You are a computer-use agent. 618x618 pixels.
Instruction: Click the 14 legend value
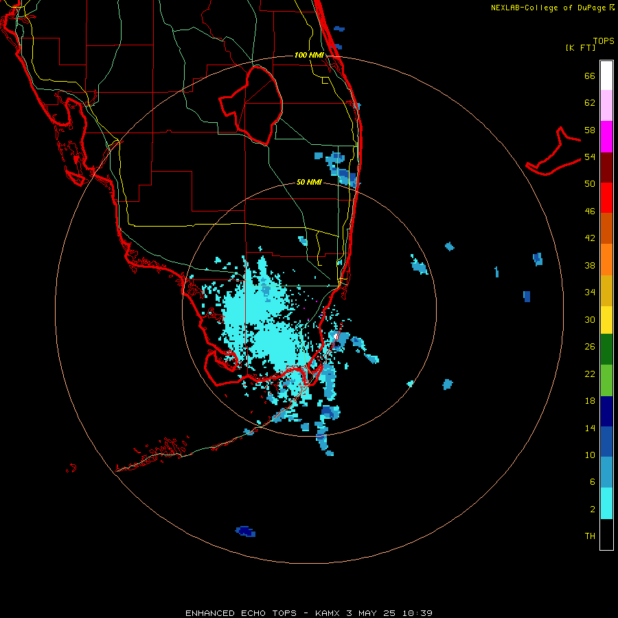point(590,428)
